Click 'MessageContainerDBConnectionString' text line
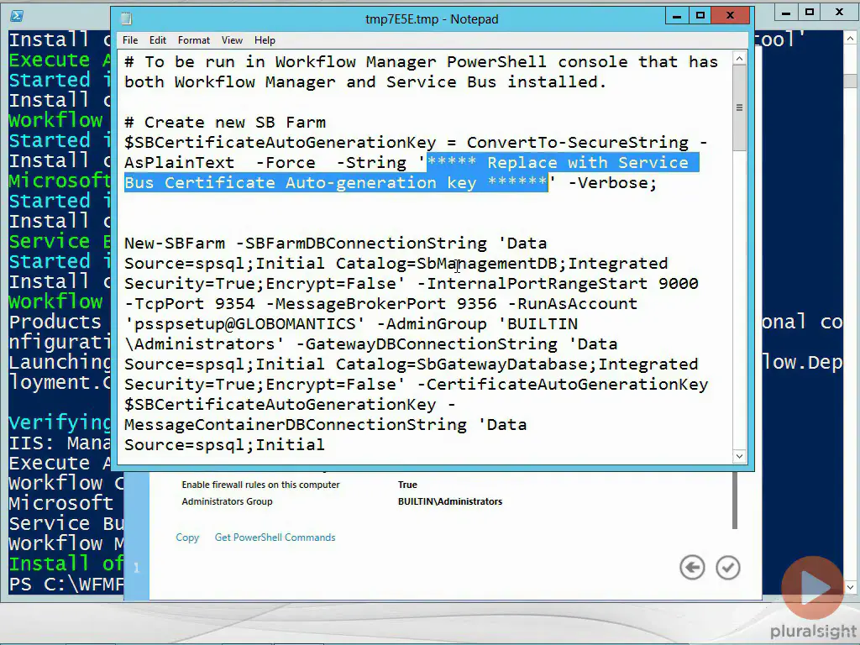This screenshot has height=645, width=860. tap(295, 425)
